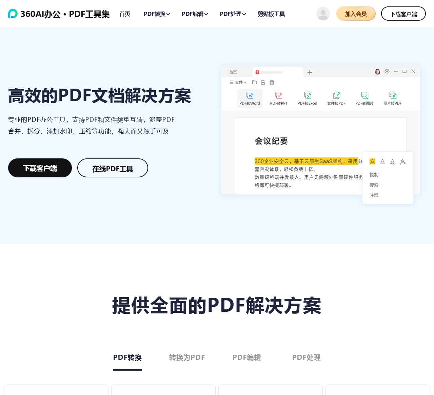Select the PDF转PPT tool icon
The image size is (434, 395).
pyautogui.click(x=279, y=96)
